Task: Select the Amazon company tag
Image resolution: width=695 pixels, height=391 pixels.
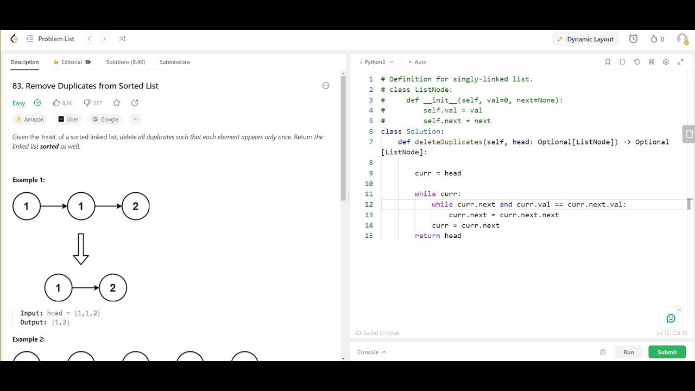Action: point(30,119)
